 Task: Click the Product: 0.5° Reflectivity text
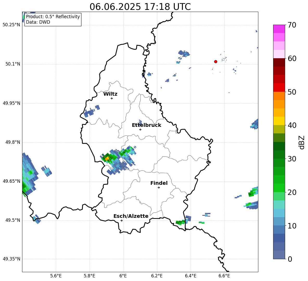click(x=53, y=16)
